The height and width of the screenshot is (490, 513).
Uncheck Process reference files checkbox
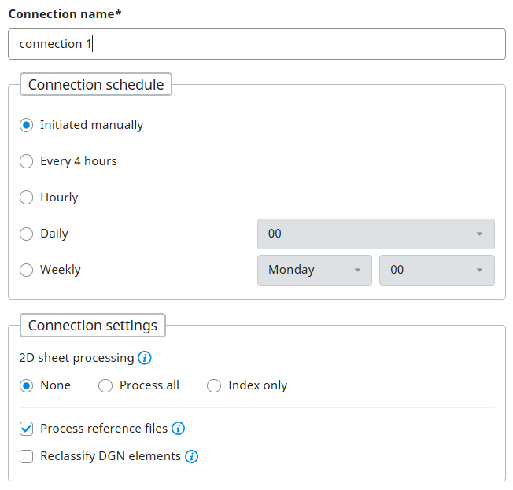27,429
